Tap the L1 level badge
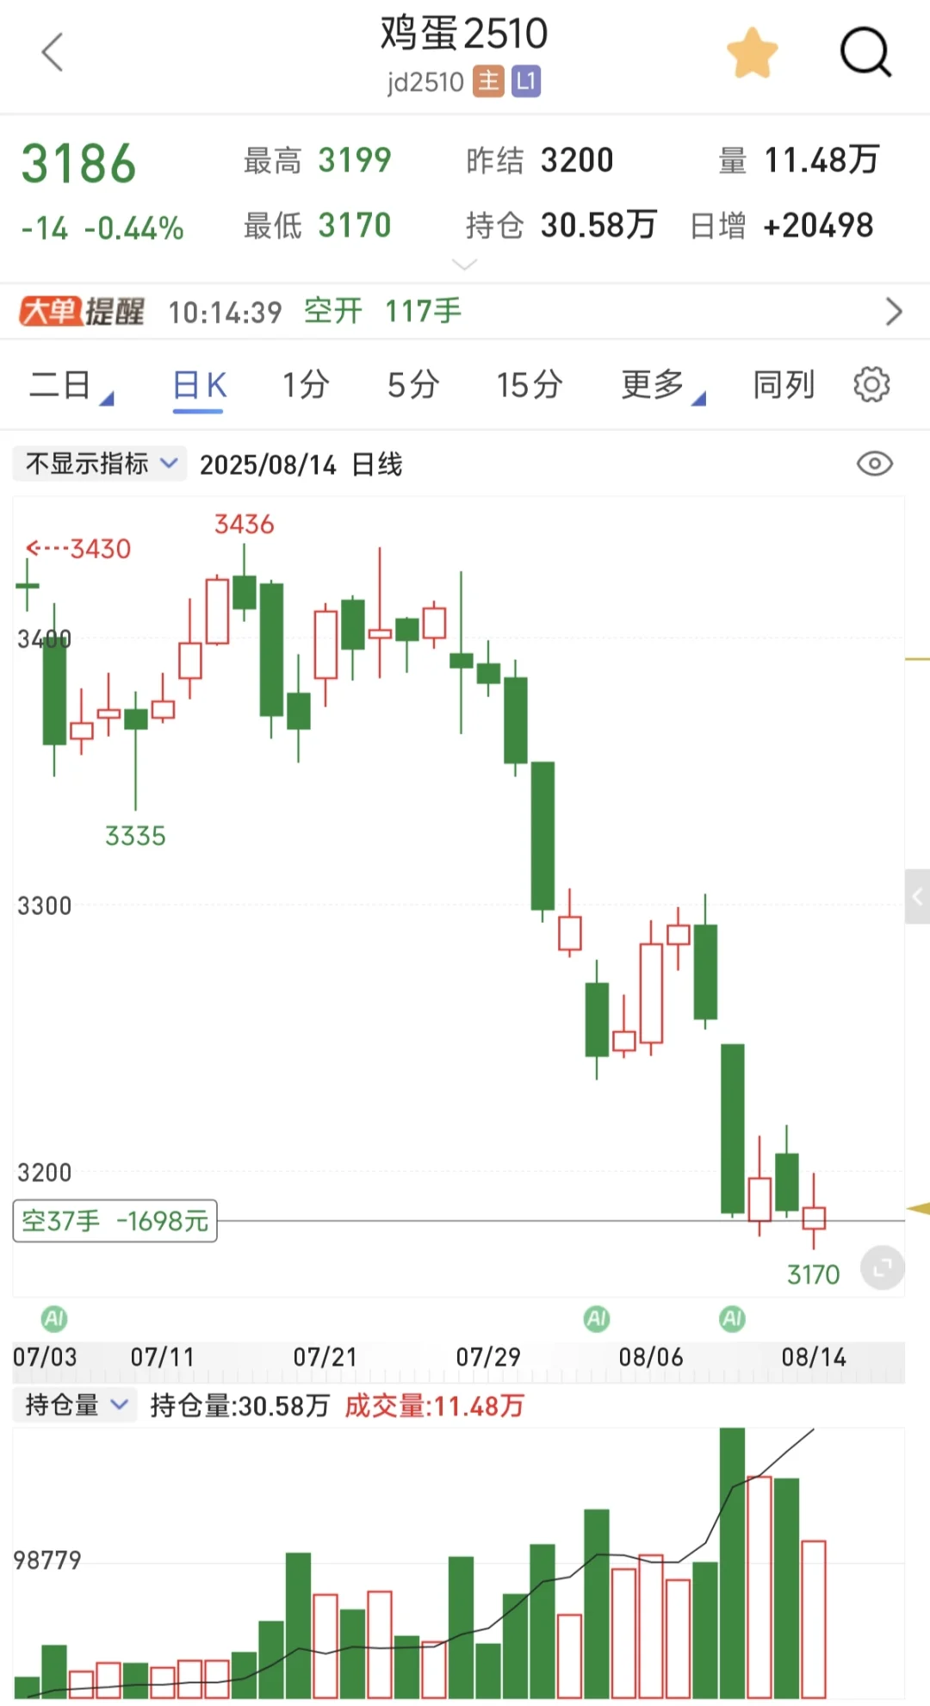The width and height of the screenshot is (930, 1706). pos(526,82)
